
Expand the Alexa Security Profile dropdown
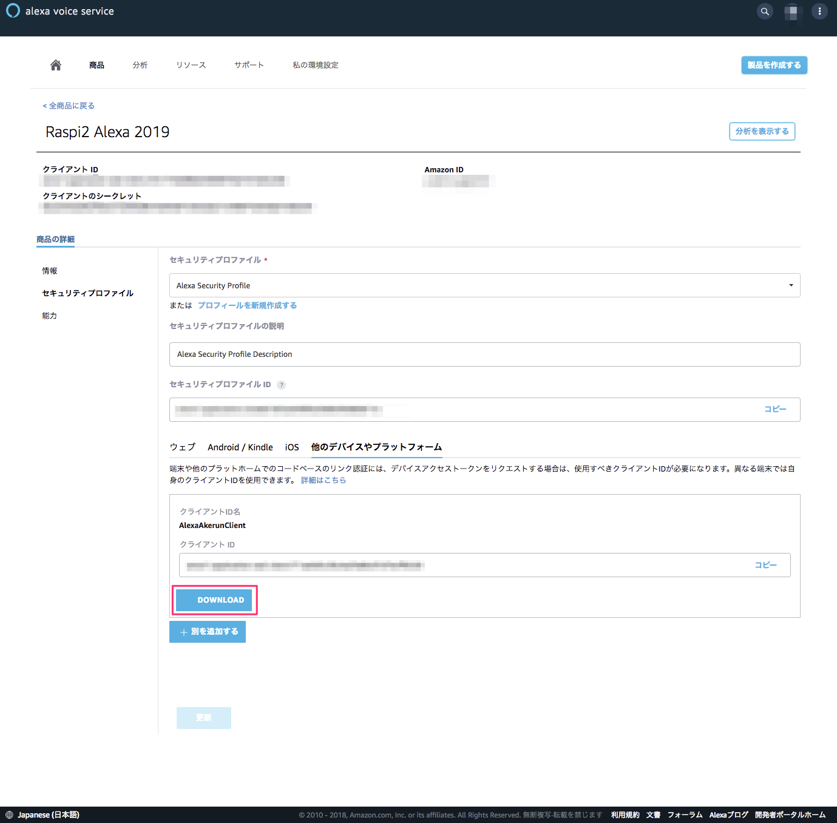click(484, 285)
